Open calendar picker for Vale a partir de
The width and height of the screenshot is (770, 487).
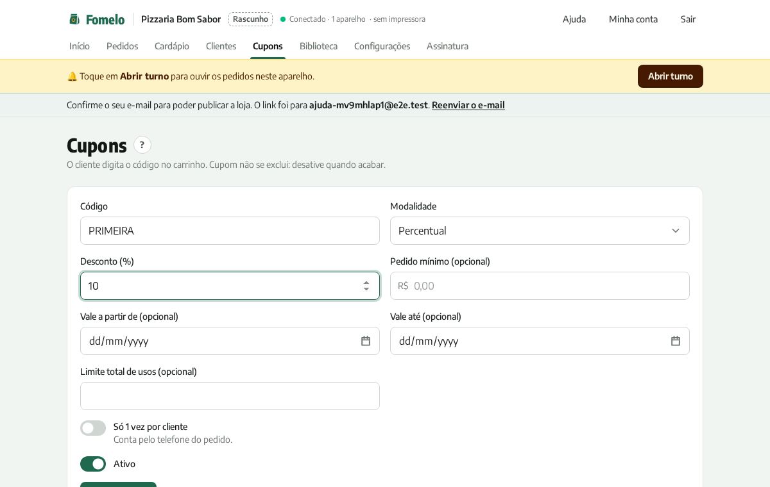tap(366, 341)
